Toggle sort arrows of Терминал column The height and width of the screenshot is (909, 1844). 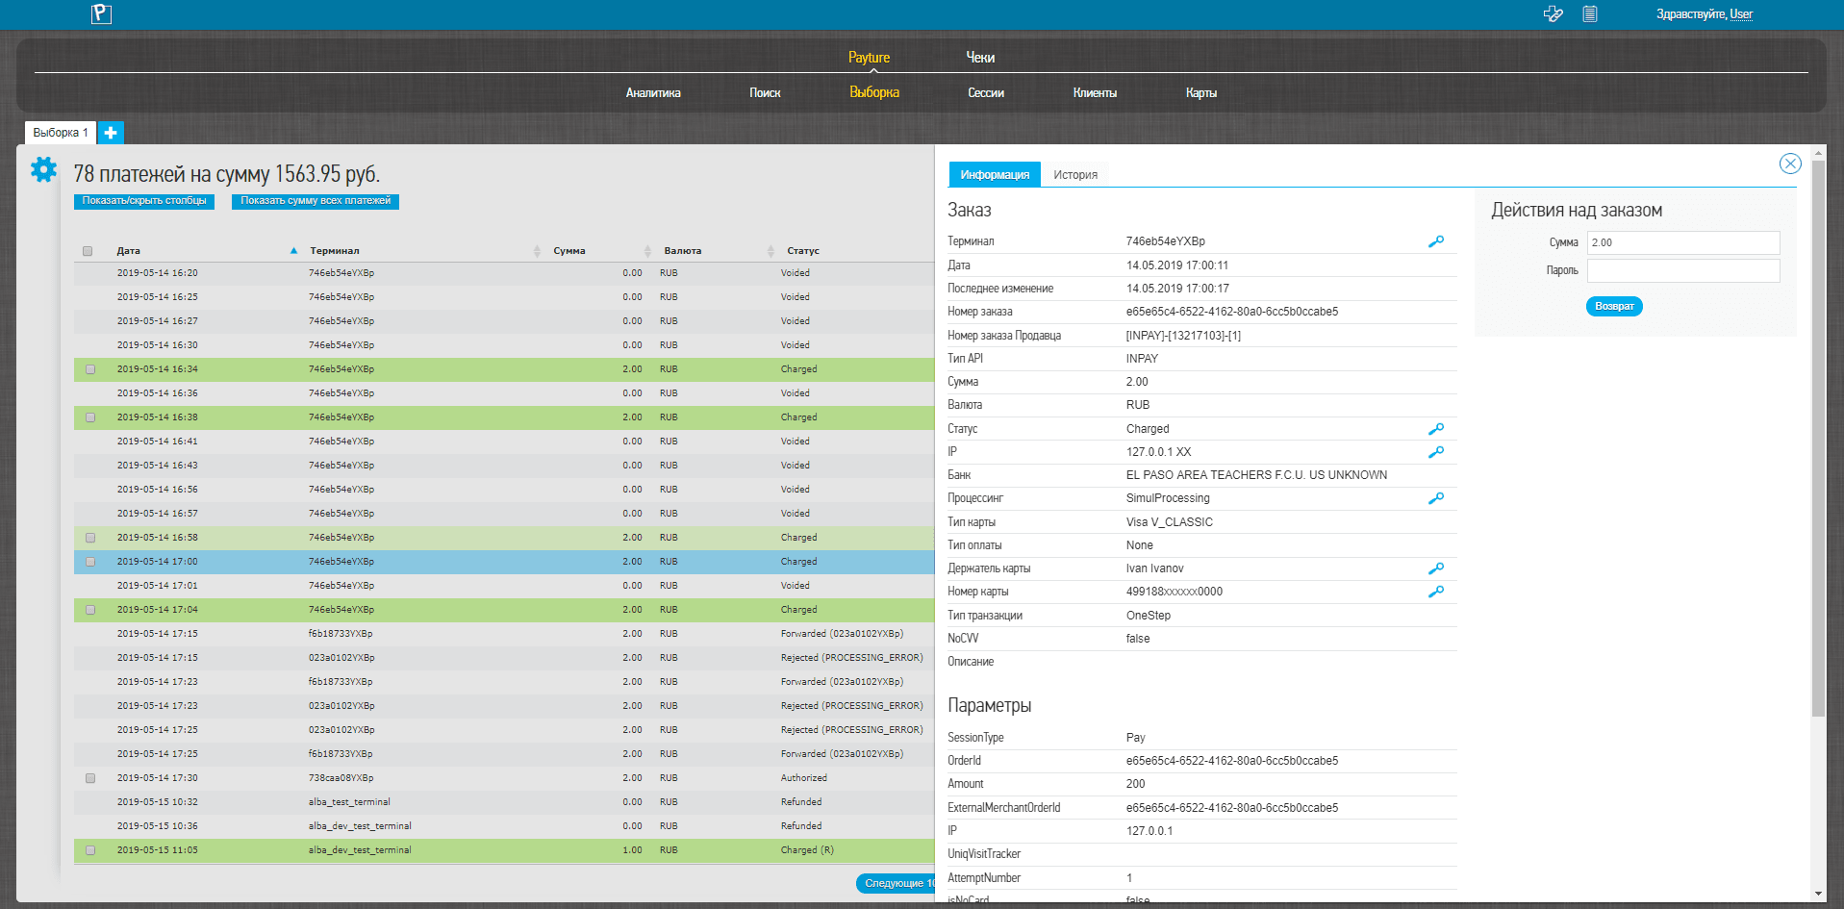(x=537, y=251)
